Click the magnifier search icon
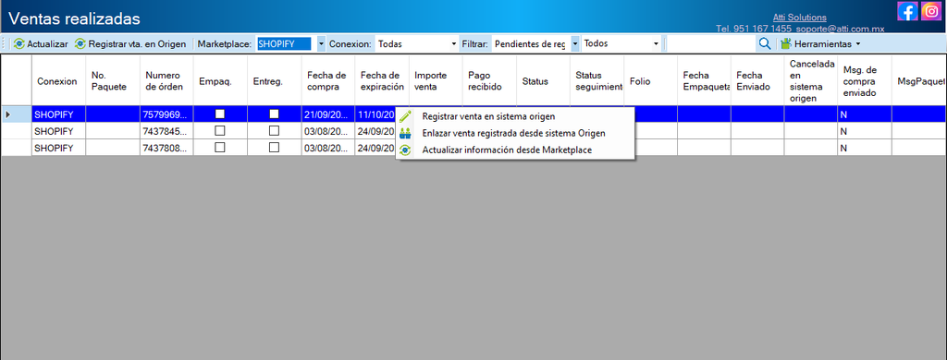This screenshot has width=947, height=360. pos(765,43)
